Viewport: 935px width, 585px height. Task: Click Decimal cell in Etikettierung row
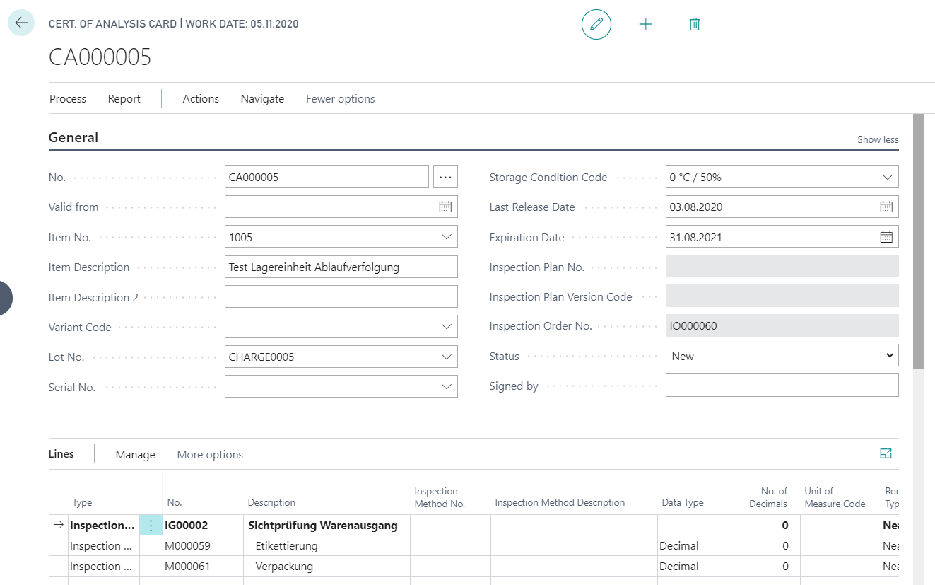693,546
